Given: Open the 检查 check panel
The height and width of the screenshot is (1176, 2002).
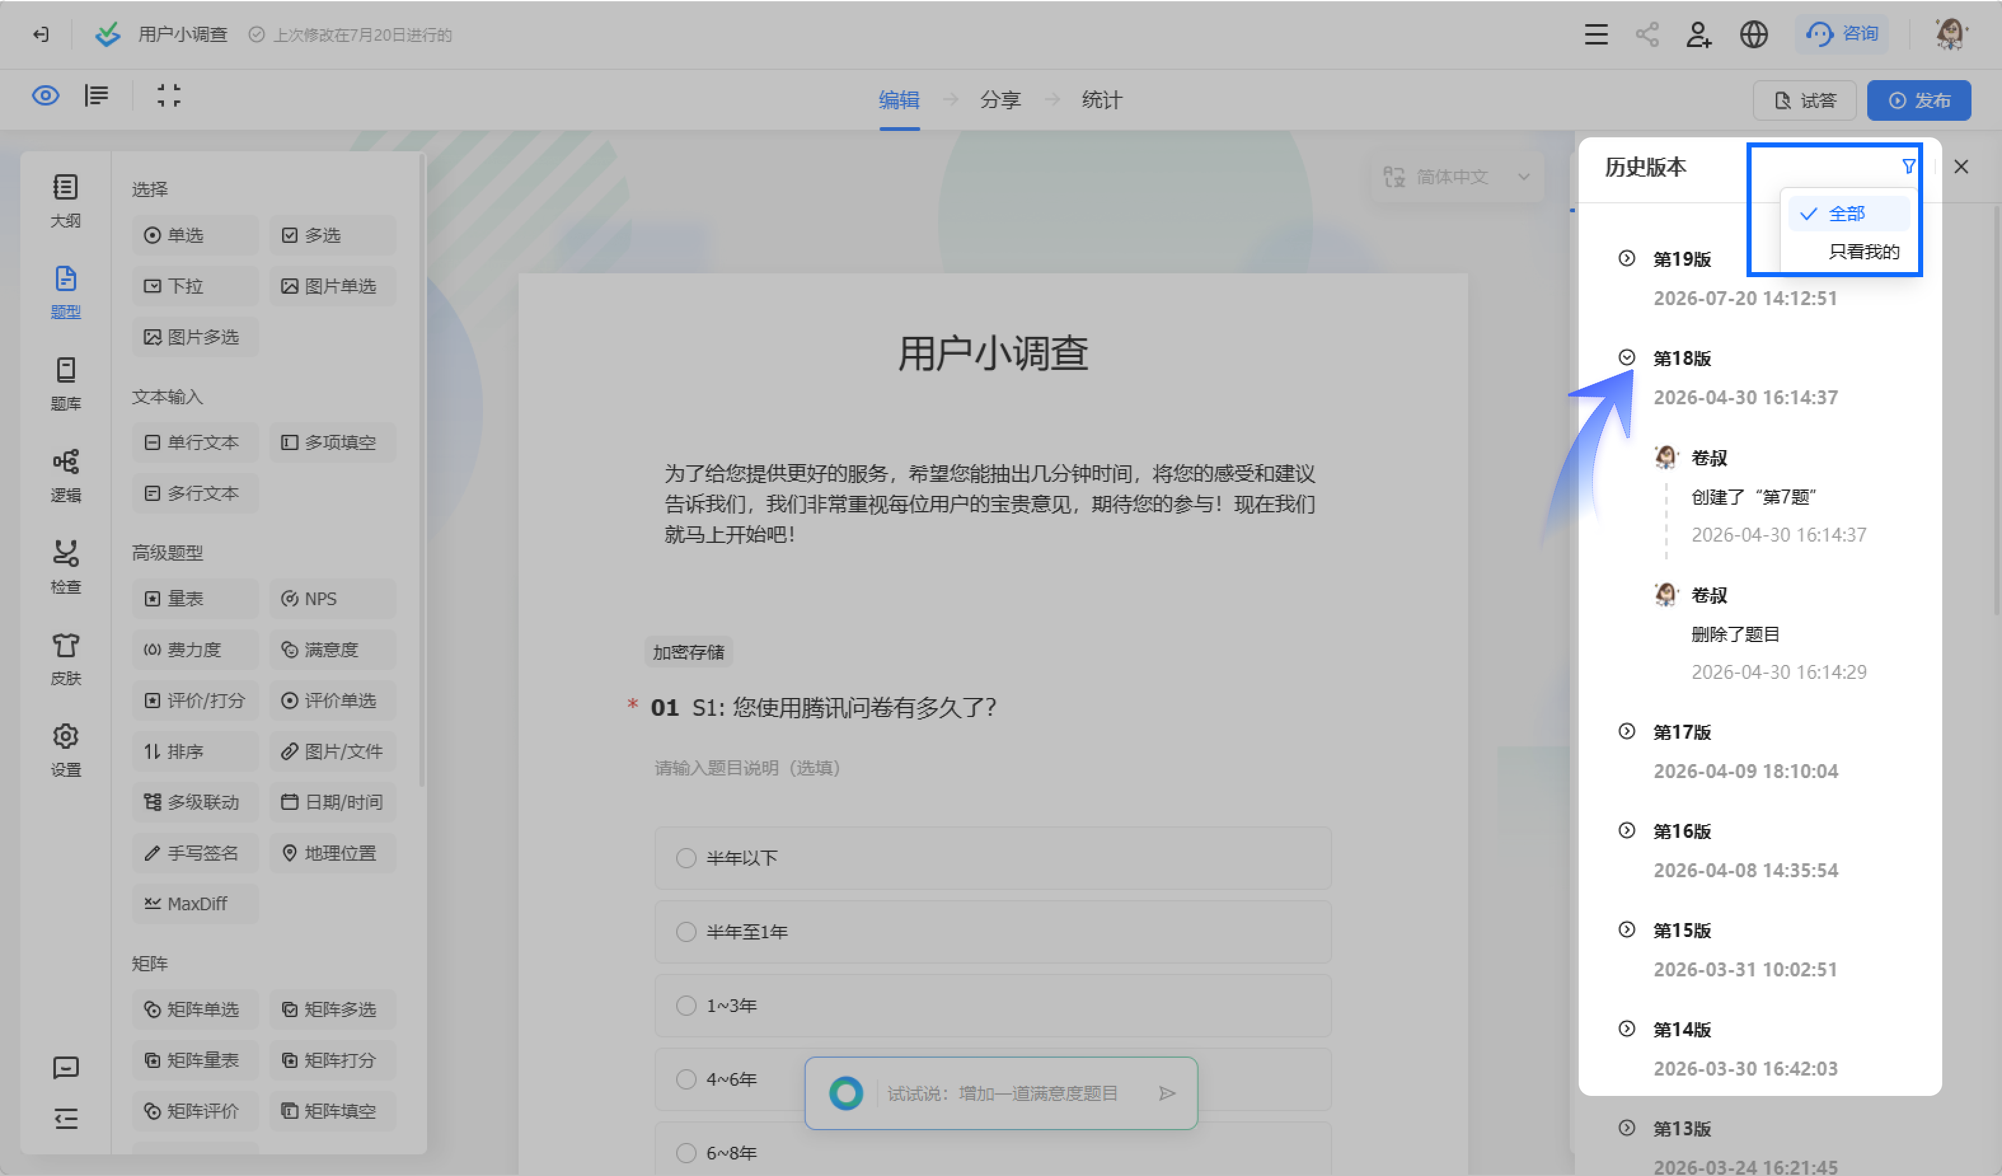Looking at the screenshot, I should tap(65, 566).
